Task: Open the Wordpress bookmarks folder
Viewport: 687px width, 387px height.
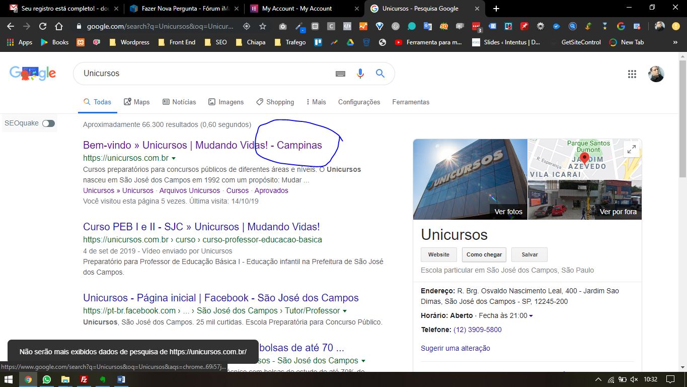Action: click(129, 42)
